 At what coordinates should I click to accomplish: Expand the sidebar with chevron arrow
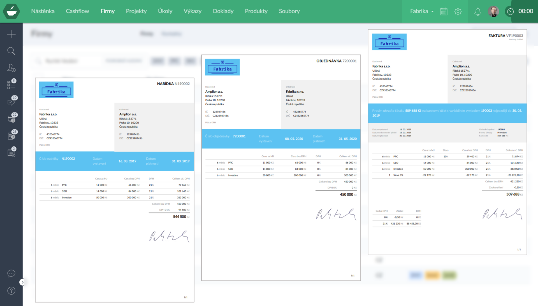point(22,282)
